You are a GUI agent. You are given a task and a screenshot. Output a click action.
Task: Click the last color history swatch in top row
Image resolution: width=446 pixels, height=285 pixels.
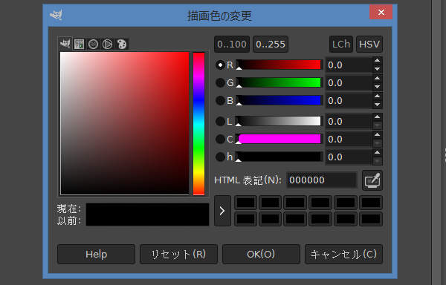tap(371, 203)
